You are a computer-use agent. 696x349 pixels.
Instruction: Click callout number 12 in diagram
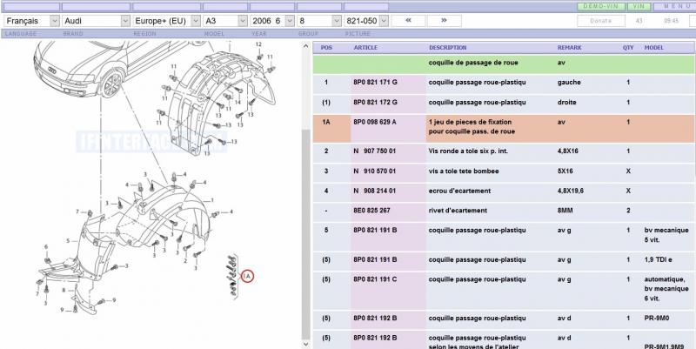click(x=258, y=44)
